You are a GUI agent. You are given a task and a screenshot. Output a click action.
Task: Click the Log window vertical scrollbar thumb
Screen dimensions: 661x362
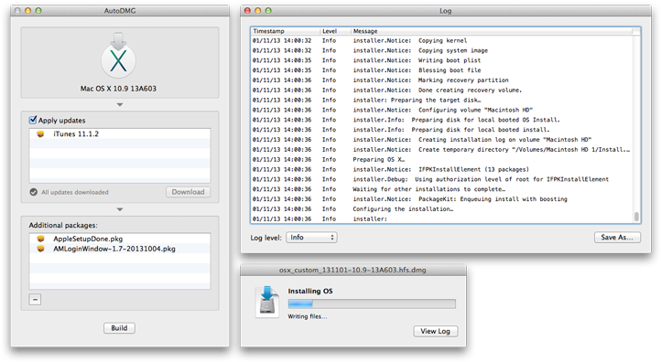coord(636,217)
